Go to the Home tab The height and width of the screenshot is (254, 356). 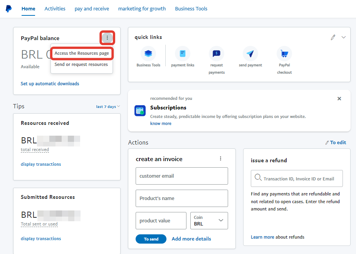[29, 8]
